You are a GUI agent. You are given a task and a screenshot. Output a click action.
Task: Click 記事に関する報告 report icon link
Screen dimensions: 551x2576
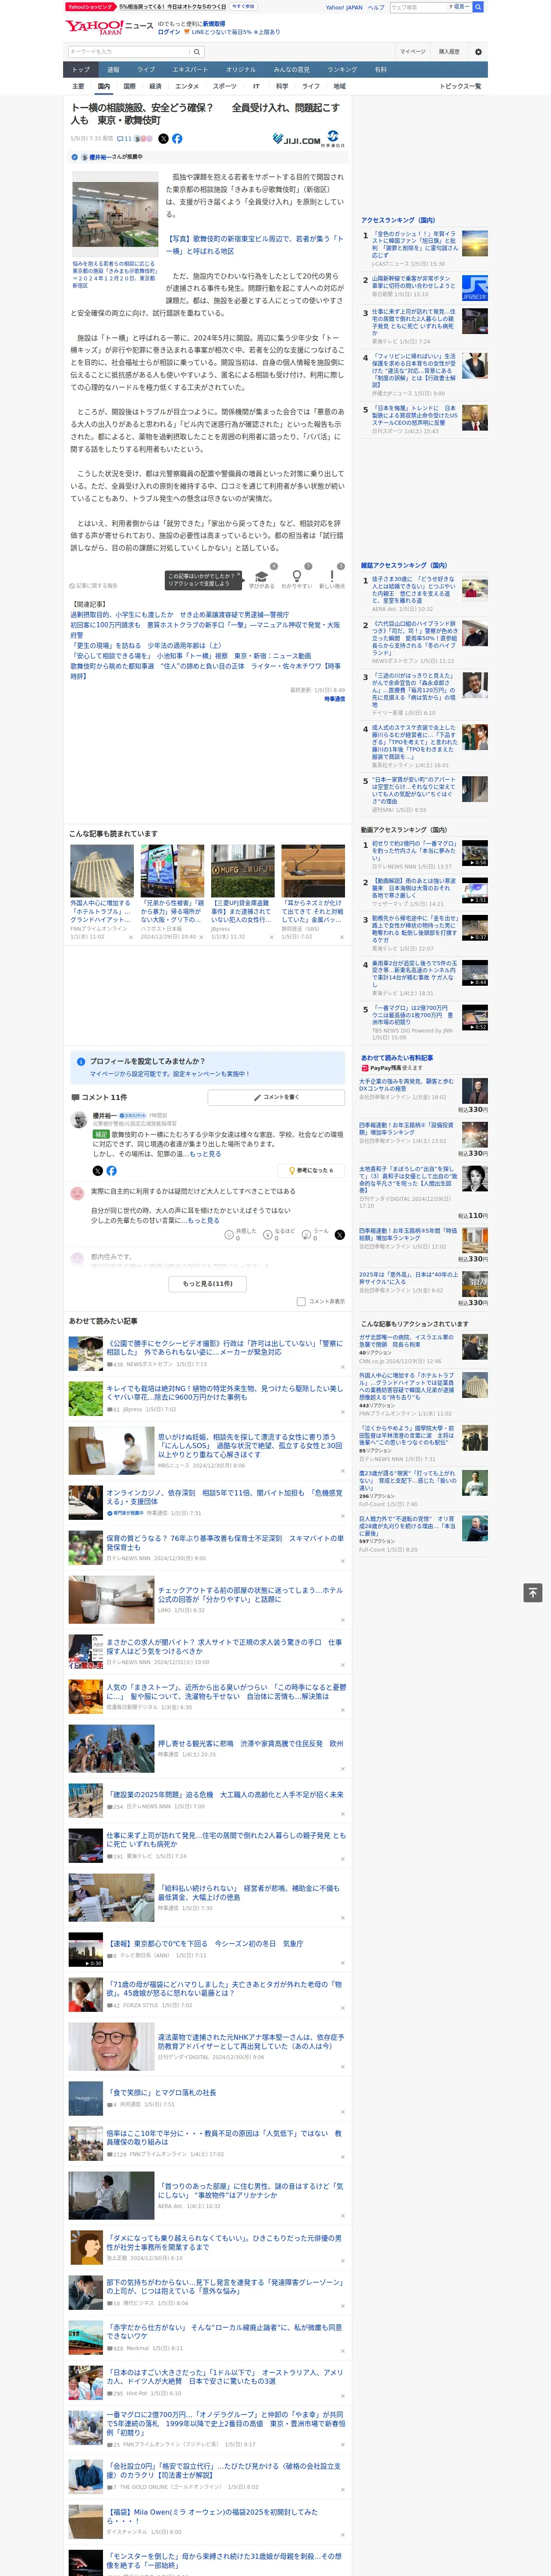(94, 586)
